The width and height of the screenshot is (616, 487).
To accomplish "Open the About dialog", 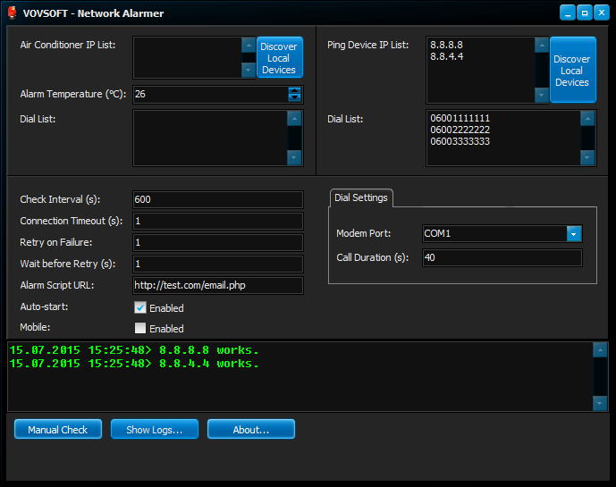I will tap(251, 430).
